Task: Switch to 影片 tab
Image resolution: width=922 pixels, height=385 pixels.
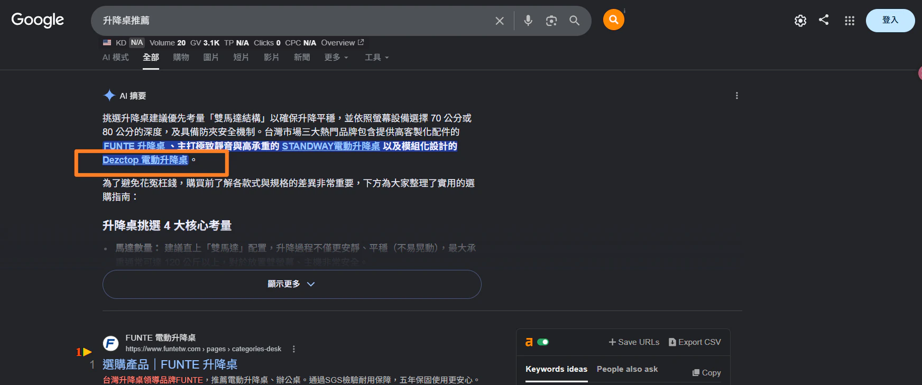Action: (271, 57)
